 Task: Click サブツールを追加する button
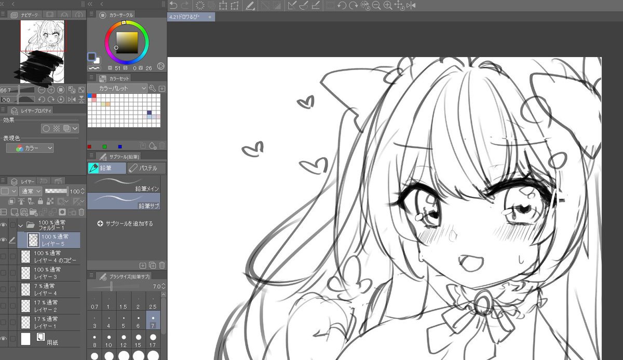tap(125, 224)
